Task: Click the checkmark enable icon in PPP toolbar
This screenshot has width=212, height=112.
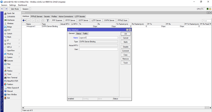Action: point(34,20)
